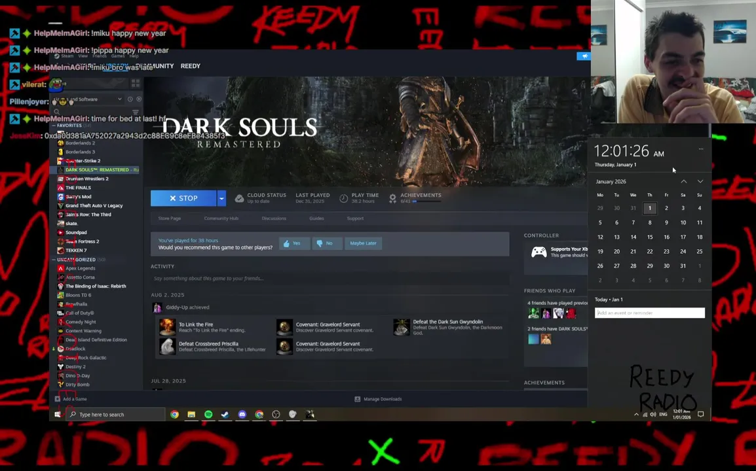This screenshot has height=471, width=756.
Task: Open Discord from the taskbar
Action: pyautogui.click(x=242, y=414)
